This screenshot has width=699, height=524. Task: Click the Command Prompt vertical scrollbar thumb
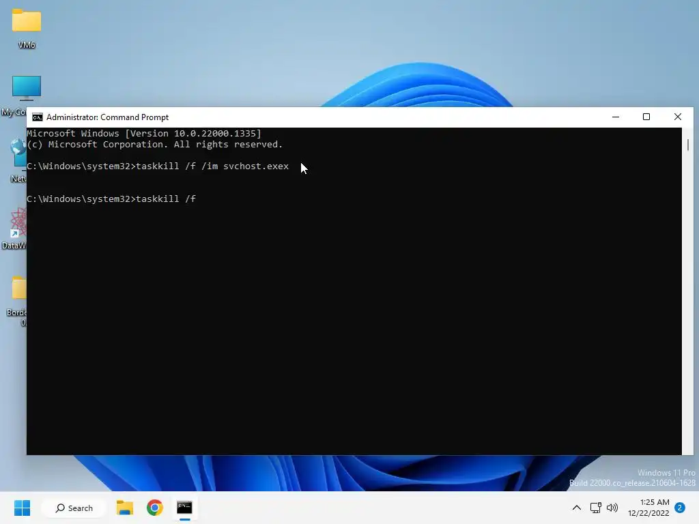coord(688,145)
